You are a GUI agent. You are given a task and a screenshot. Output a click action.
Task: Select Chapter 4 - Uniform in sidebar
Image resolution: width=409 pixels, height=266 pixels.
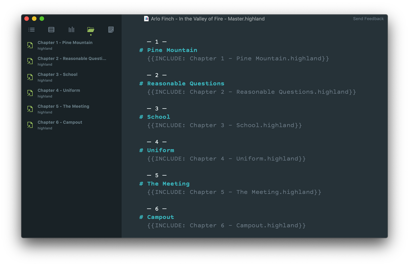click(x=59, y=91)
